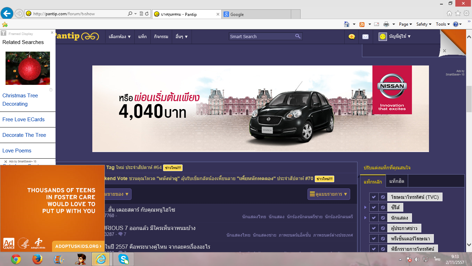Click command bar Home house icon

346,24
